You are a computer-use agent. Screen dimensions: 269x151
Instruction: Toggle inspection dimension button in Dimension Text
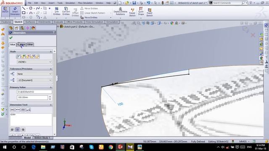point(23,110)
